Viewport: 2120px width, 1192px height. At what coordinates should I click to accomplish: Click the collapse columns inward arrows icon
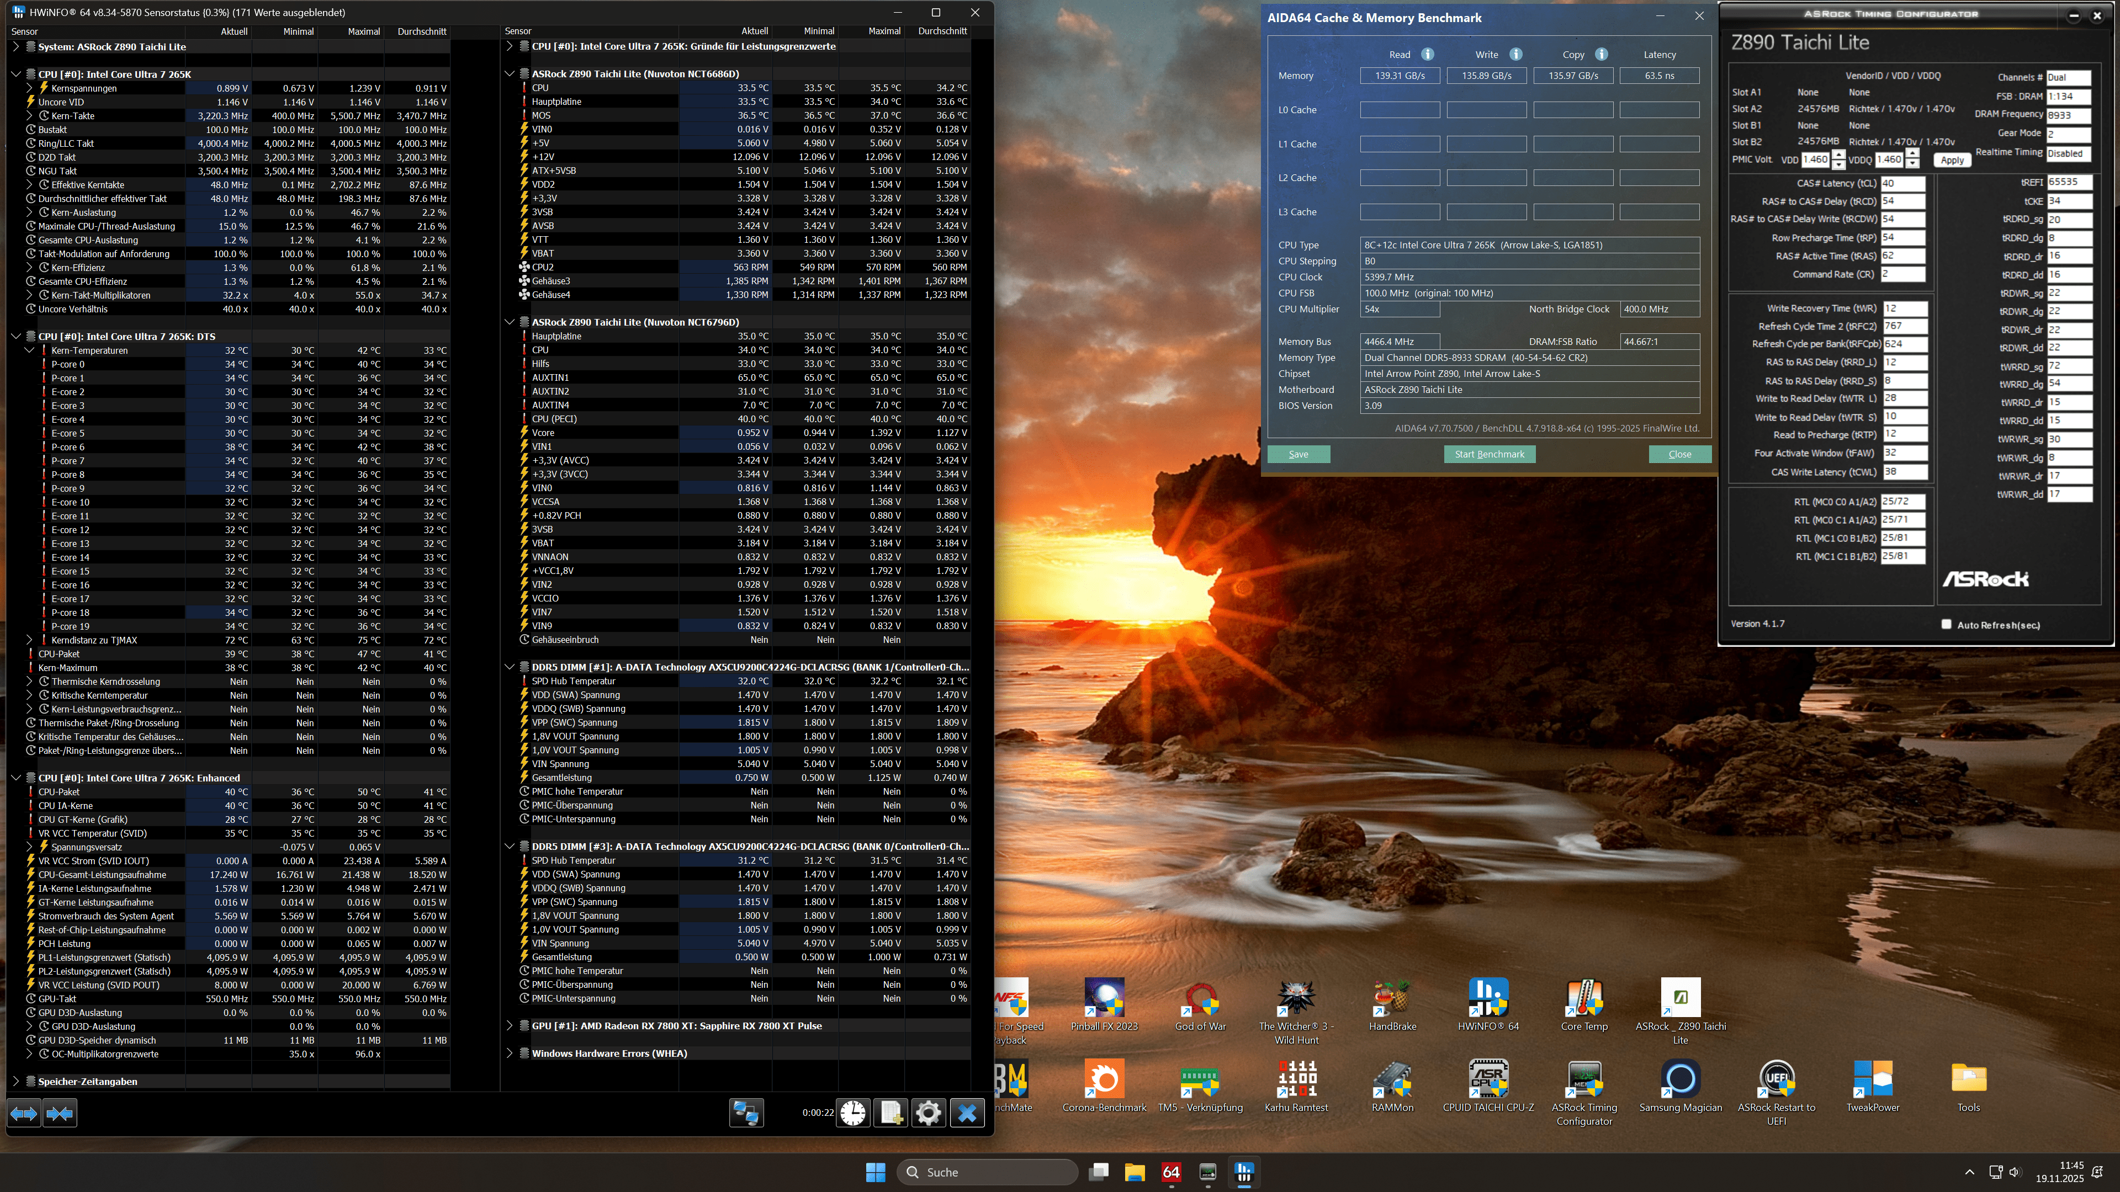point(60,1113)
